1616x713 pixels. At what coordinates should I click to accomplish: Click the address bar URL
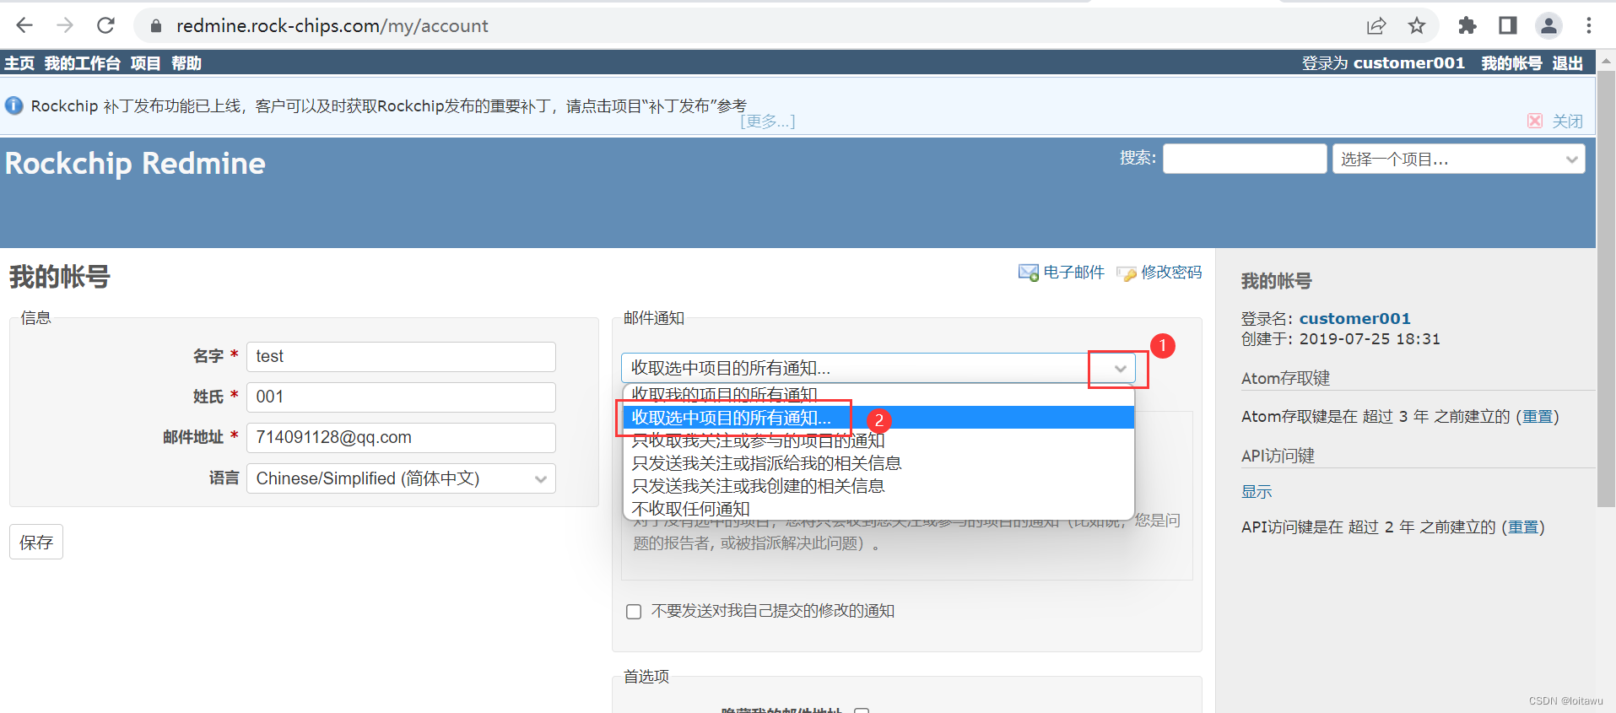[x=332, y=26]
